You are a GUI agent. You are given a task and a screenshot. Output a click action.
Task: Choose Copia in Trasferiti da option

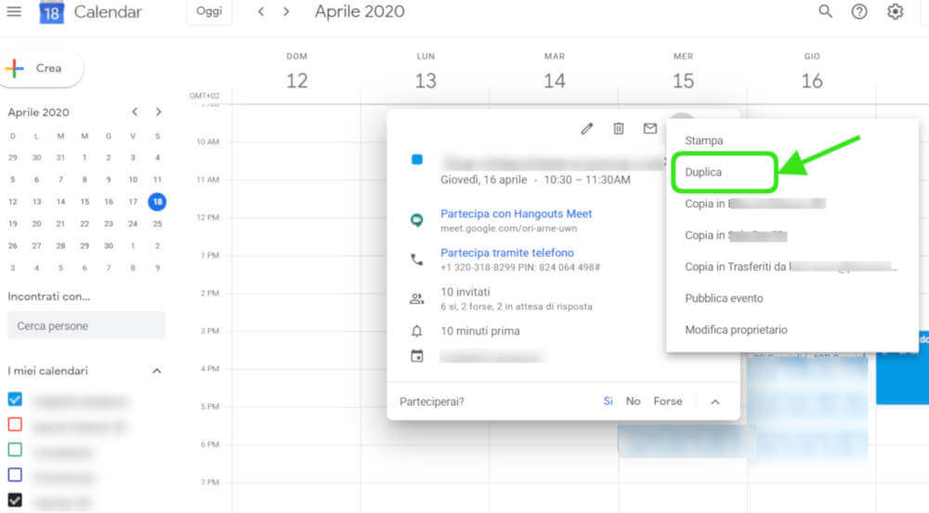coord(792,267)
